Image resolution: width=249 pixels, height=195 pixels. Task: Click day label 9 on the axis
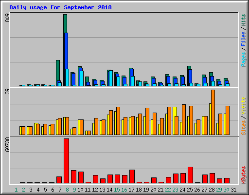click(74, 190)
